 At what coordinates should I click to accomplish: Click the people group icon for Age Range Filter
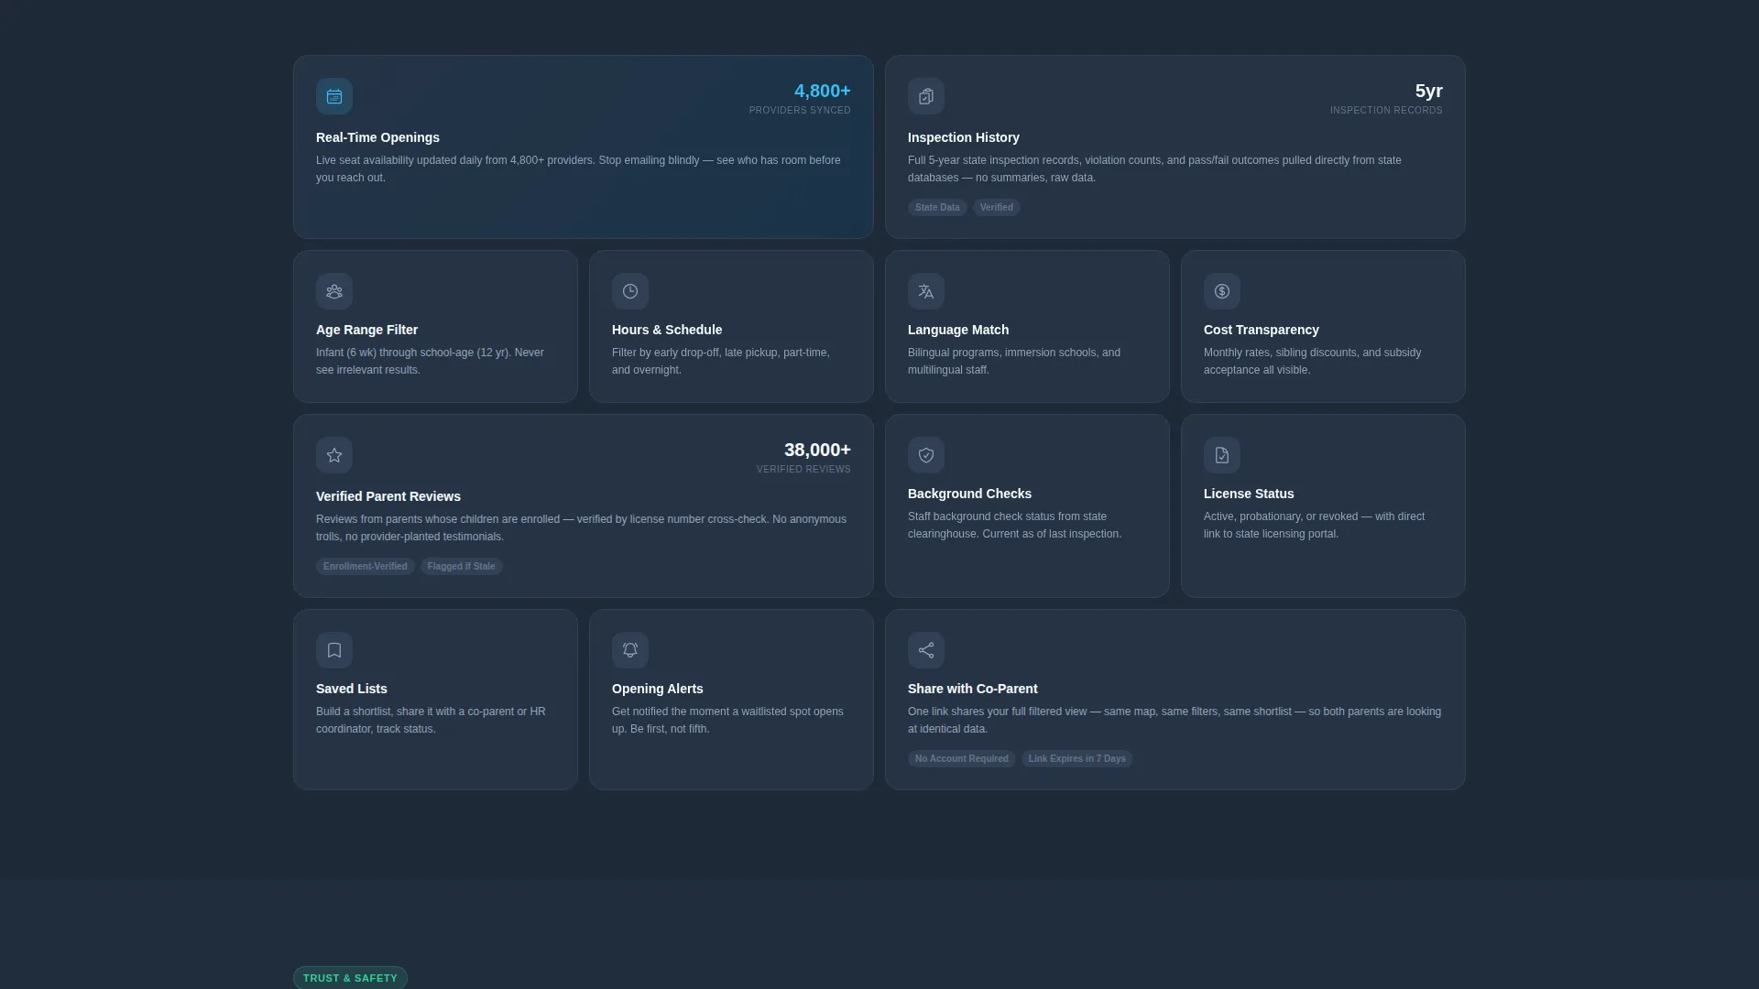[334, 291]
